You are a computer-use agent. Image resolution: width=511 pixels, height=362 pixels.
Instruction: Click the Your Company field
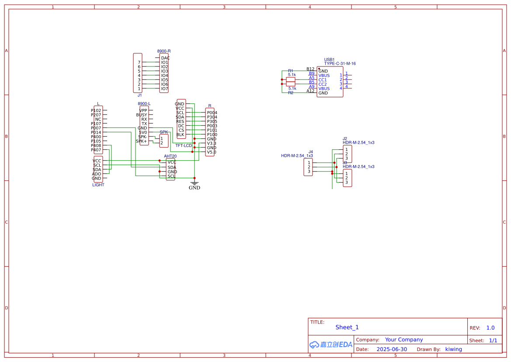[404, 340]
